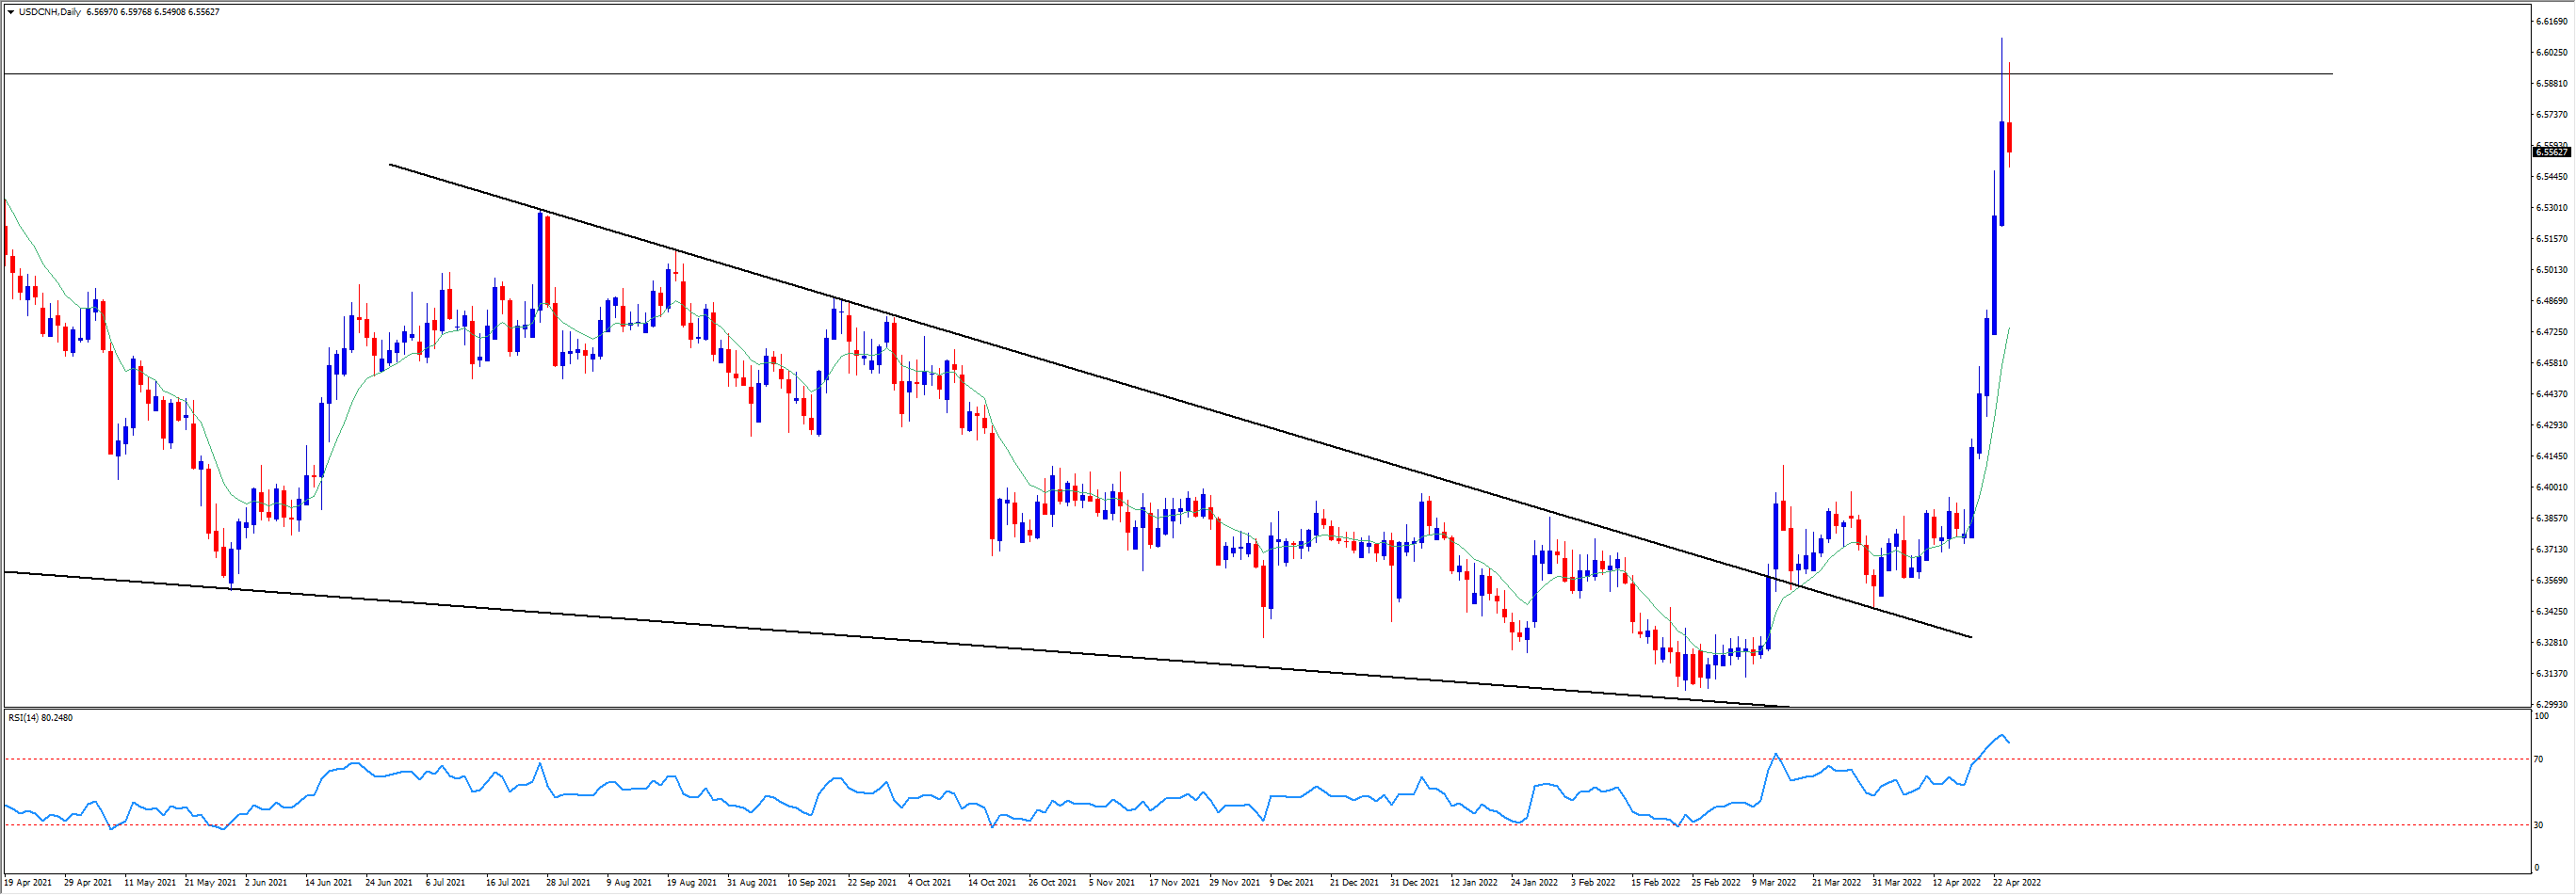Click the blue RSI line peak

tap(2001, 734)
